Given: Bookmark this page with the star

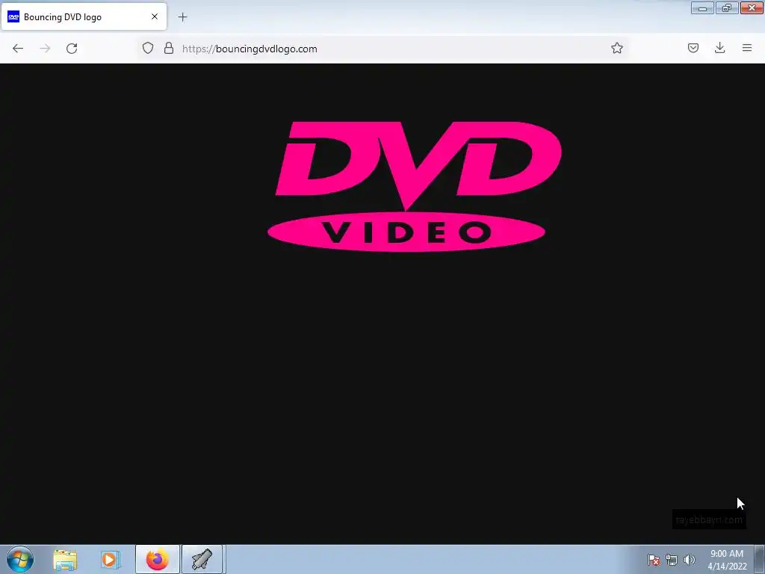Looking at the screenshot, I should coord(617,49).
